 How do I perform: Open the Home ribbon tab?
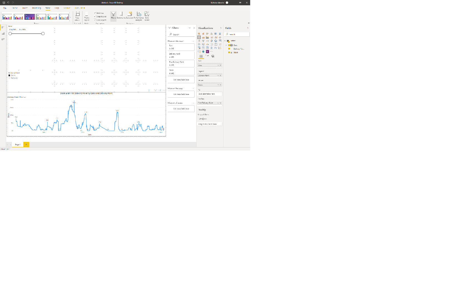coord(15,8)
